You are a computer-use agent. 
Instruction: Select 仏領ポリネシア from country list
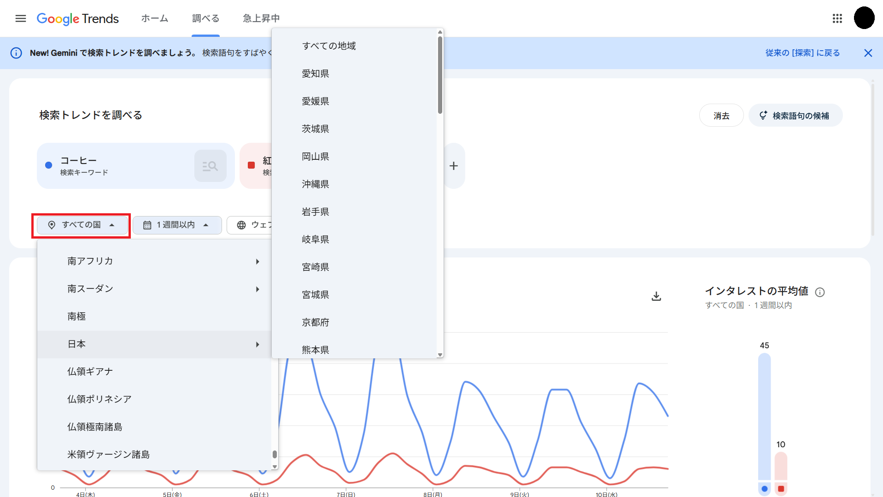point(154,399)
